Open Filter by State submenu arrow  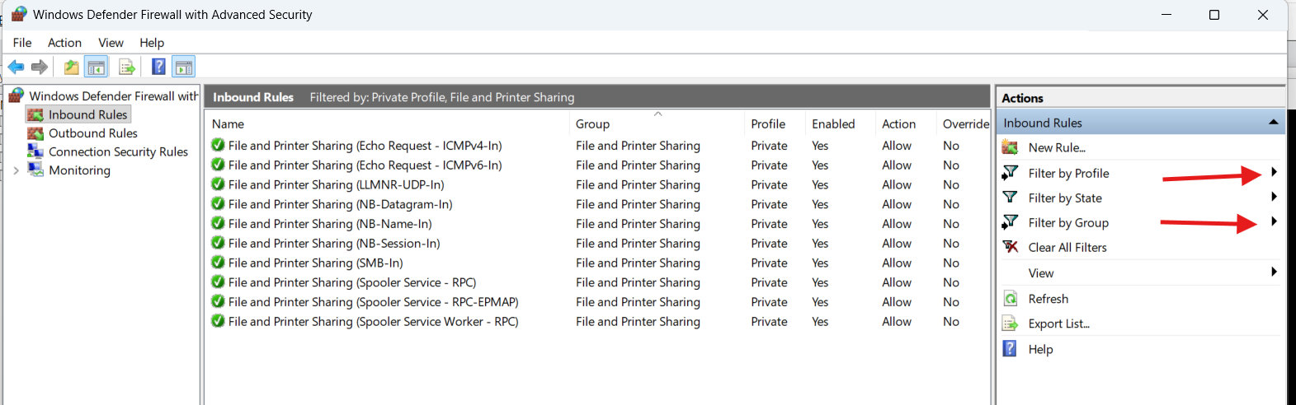click(1274, 197)
